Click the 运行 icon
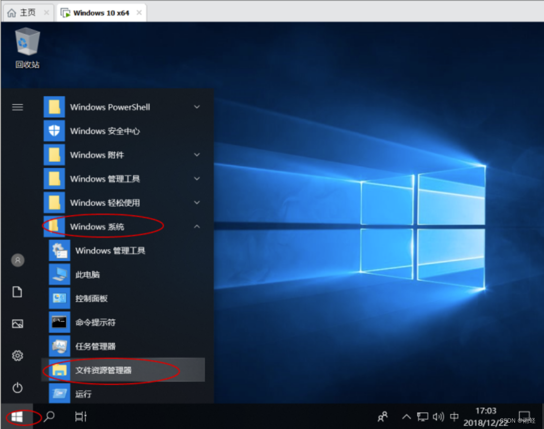 tap(59, 394)
